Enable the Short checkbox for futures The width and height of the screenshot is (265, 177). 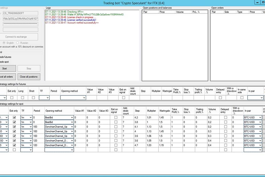pos(33,98)
